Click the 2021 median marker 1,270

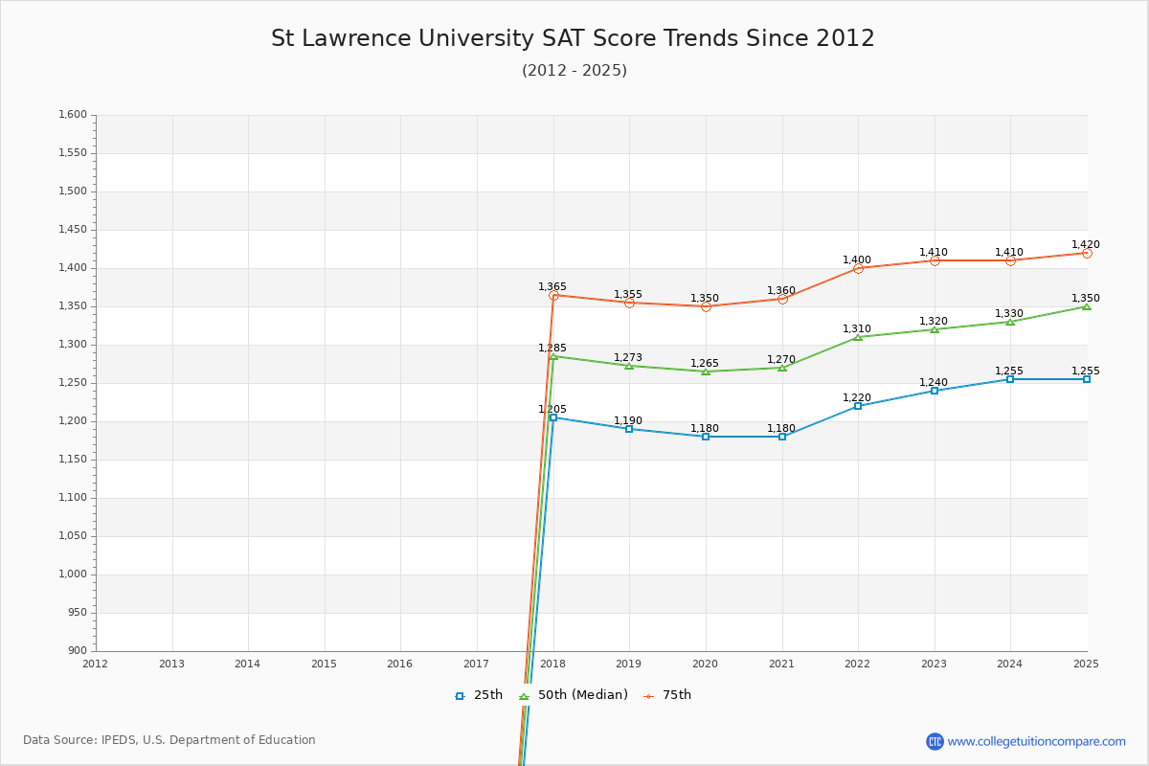tap(782, 368)
